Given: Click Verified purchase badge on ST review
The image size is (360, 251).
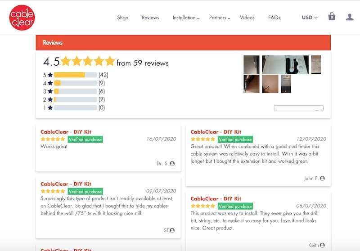Looking at the screenshot, I should click(x=85, y=191).
